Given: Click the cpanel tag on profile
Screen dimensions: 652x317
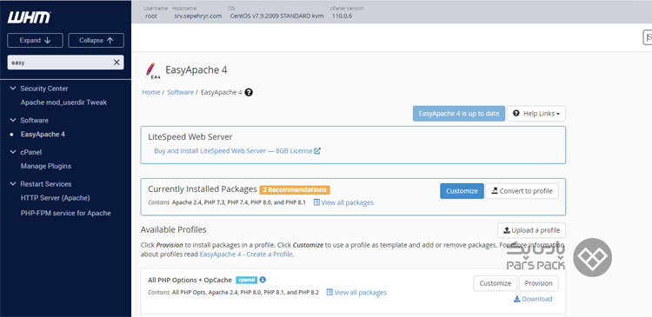Looking at the screenshot, I should coord(247,280).
